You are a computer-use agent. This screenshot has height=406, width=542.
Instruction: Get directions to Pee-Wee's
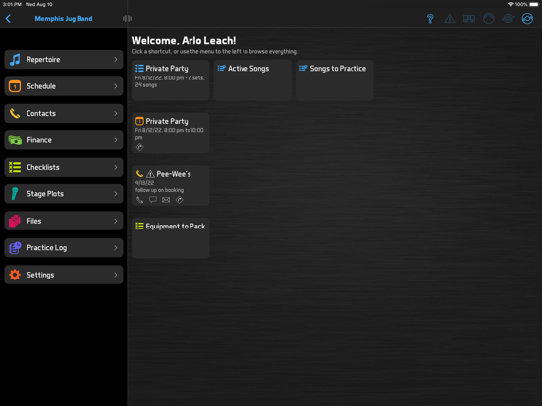point(179,200)
